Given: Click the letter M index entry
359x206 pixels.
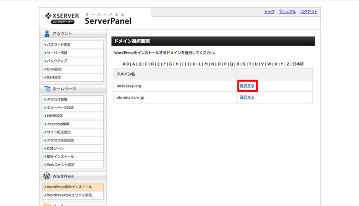Looking at the screenshot, I should tap(206, 64).
